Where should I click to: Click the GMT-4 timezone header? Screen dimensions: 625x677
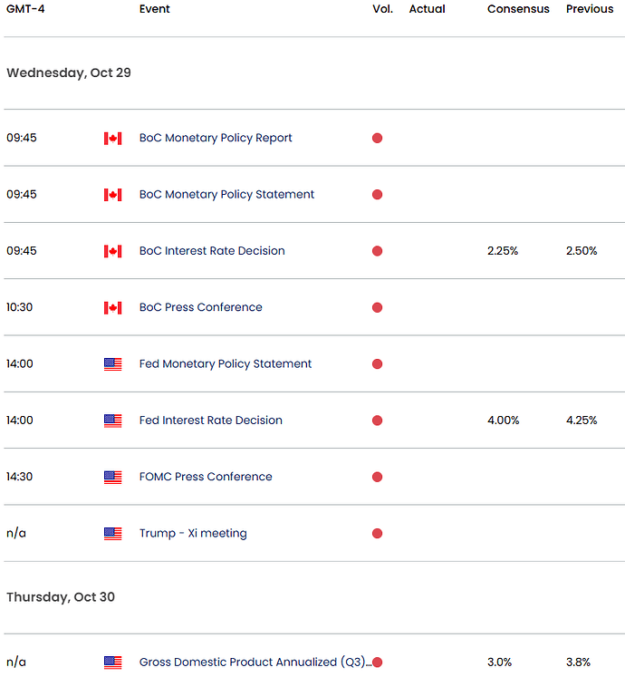[x=25, y=9]
